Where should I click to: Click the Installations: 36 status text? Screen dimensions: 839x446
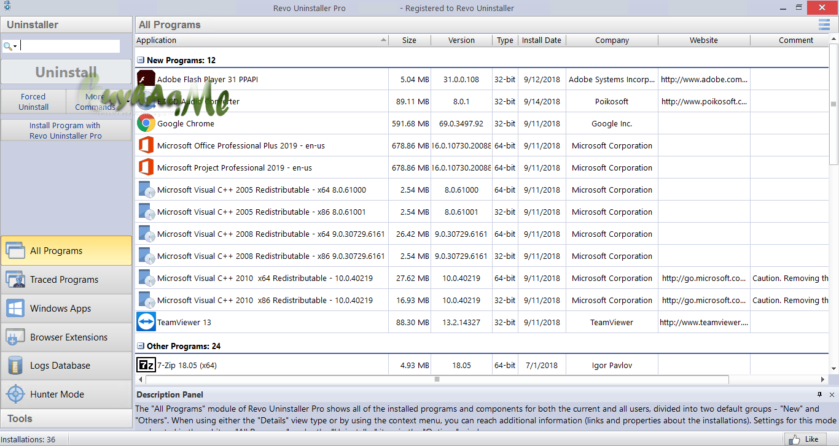coord(29,439)
